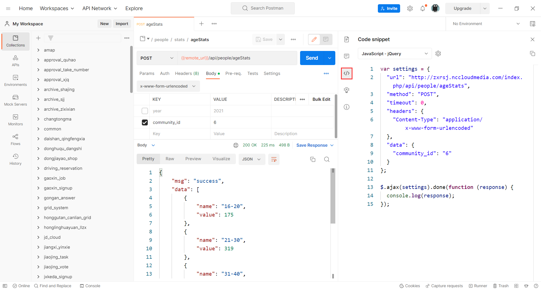This screenshot has height=290, width=541.
Task: Open the notifications bell
Action: 422,8
